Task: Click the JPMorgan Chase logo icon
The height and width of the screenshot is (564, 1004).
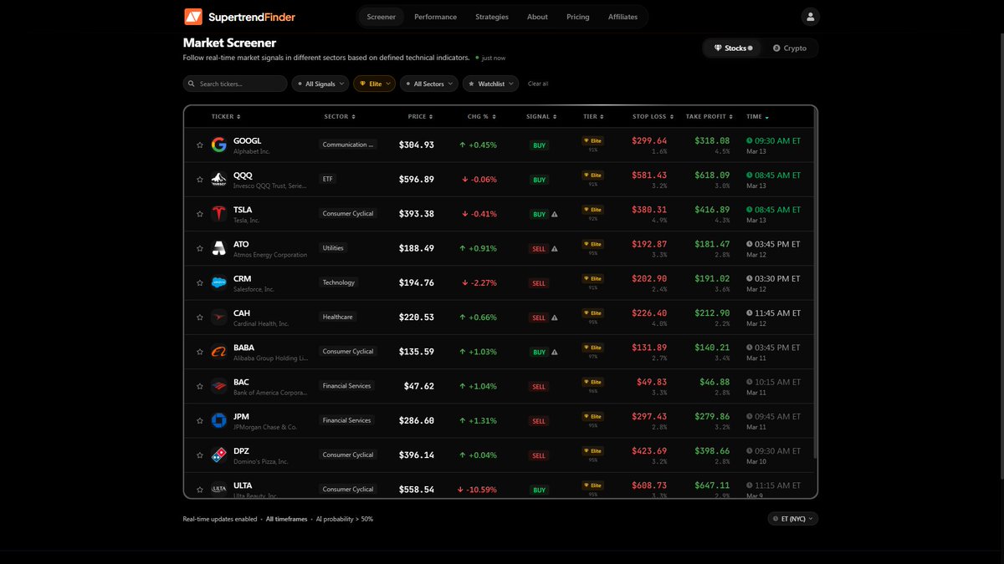Action: (x=219, y=420)
